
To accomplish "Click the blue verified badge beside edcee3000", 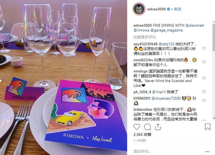I will click(169, 9).
